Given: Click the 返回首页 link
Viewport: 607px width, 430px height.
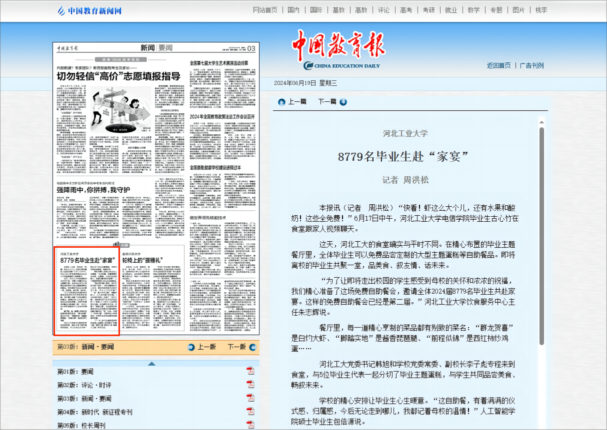Looking at the screenshot, I should click(498, 65).
